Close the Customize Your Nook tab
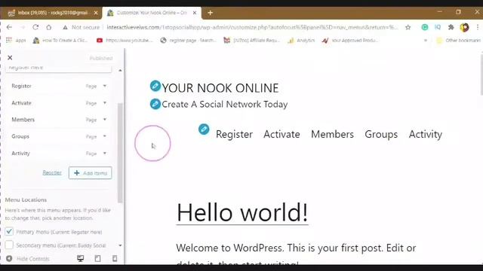The height and width of the screenshot is (271, 483). pos(195,13)
